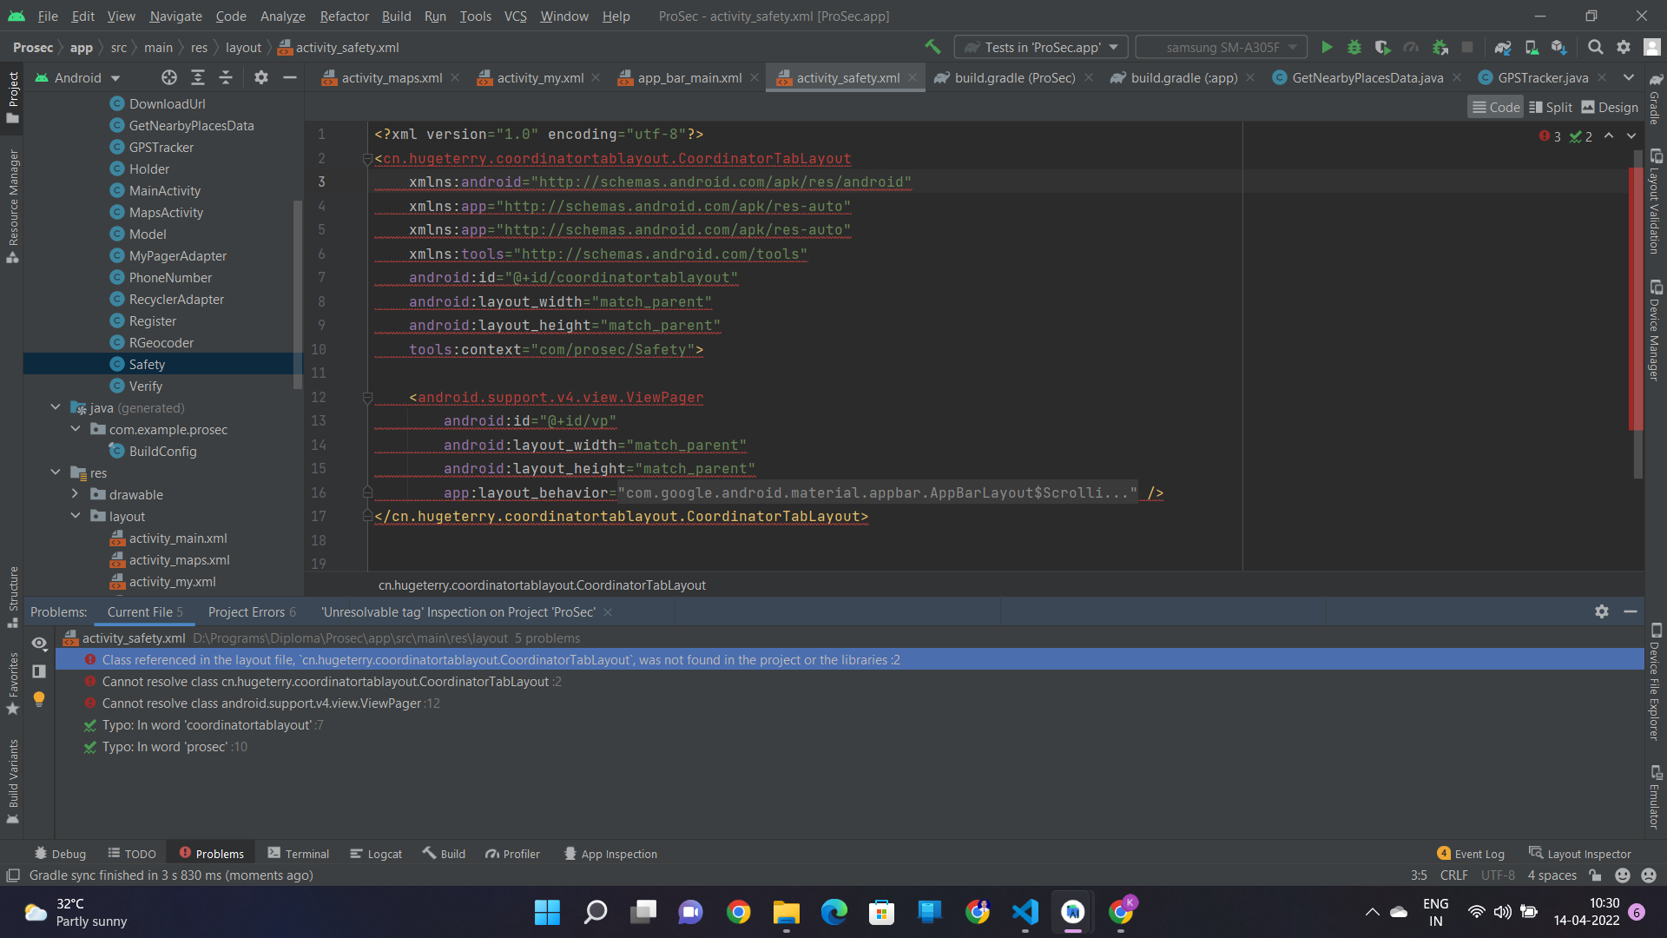
Task: Collapse the res folder
Action: coord(56,472)
